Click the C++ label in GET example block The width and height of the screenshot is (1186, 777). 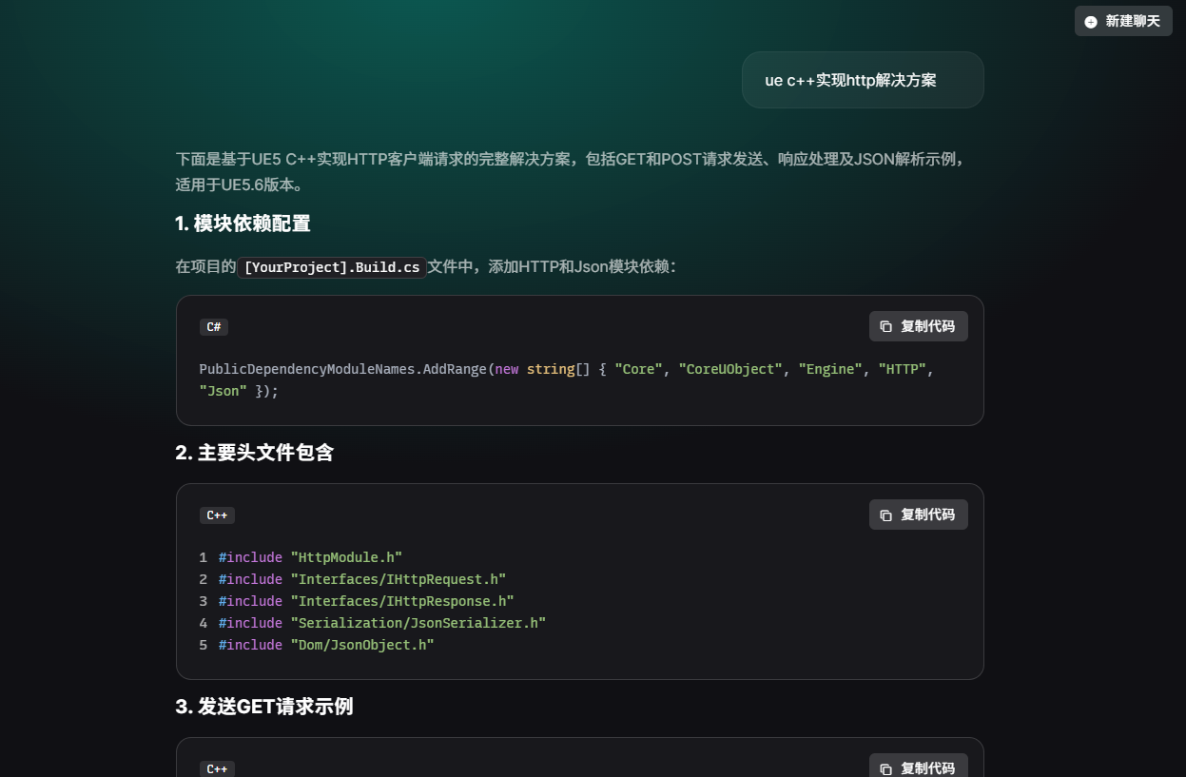point(217,768)
